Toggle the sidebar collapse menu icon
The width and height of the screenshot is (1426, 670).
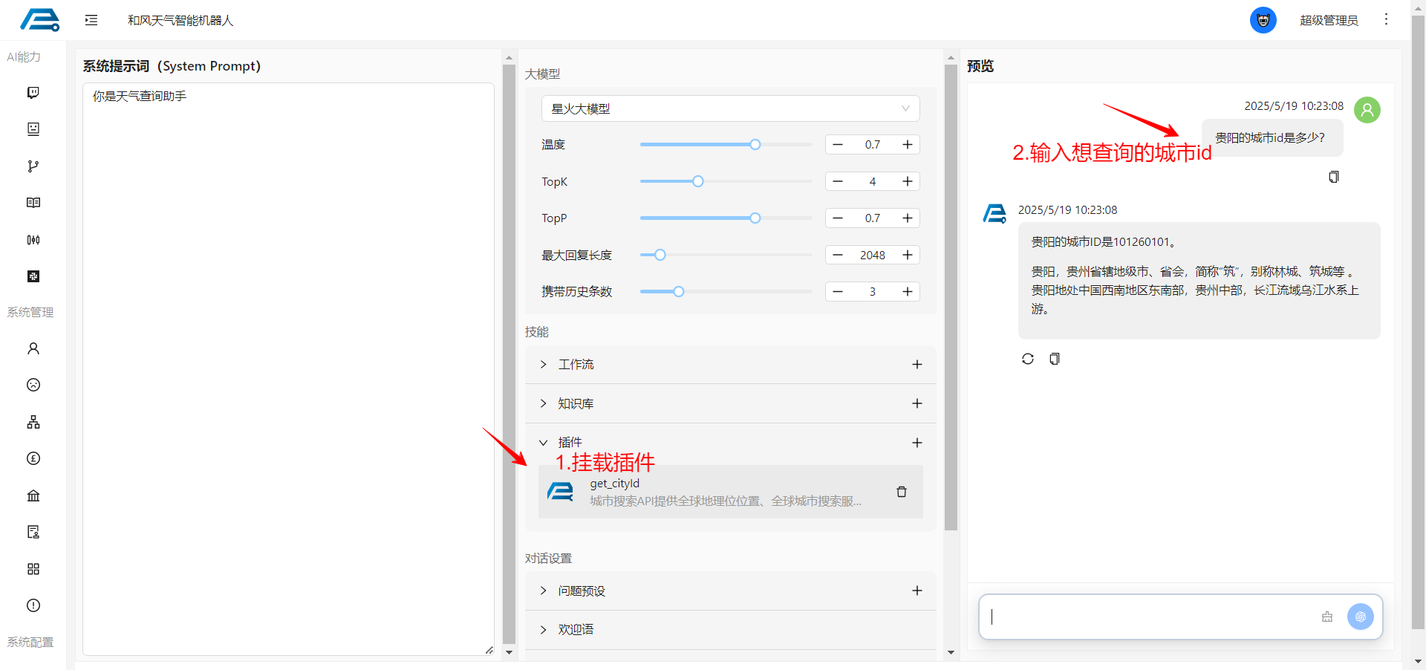(91, 20)
